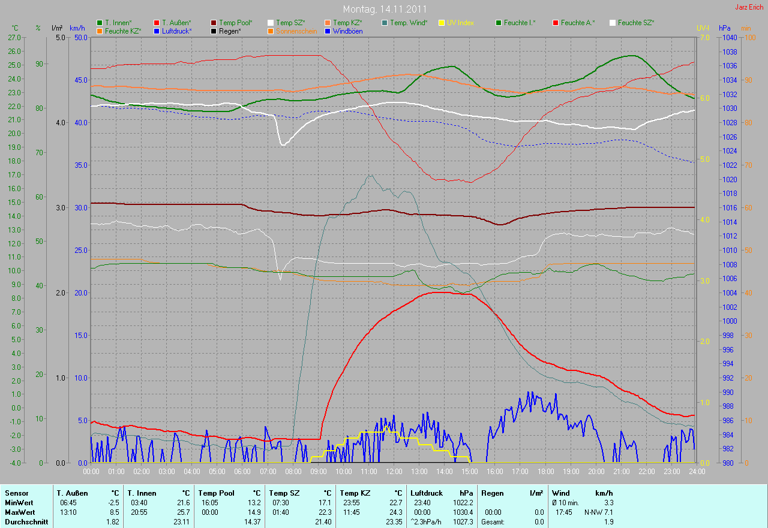The height and width of the screenshot is (528, 768).
Task: Click the Feuchte SZ* legend label
Action: pos(636,23)
